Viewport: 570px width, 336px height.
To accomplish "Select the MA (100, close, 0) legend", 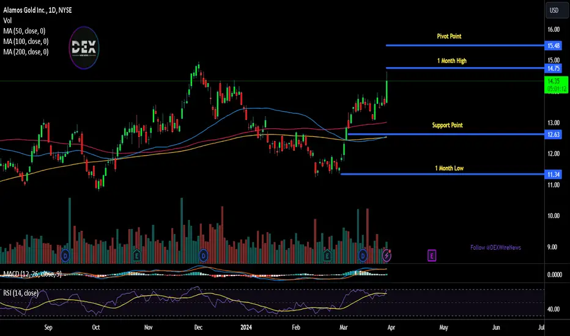I will click(x=26, y=42).
